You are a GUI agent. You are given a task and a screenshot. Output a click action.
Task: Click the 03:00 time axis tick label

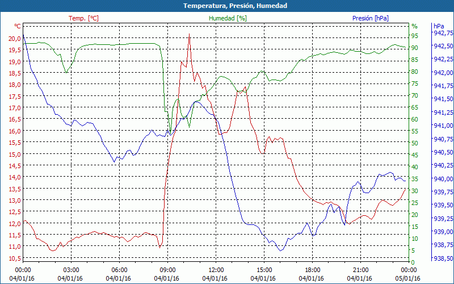(71, 270)
